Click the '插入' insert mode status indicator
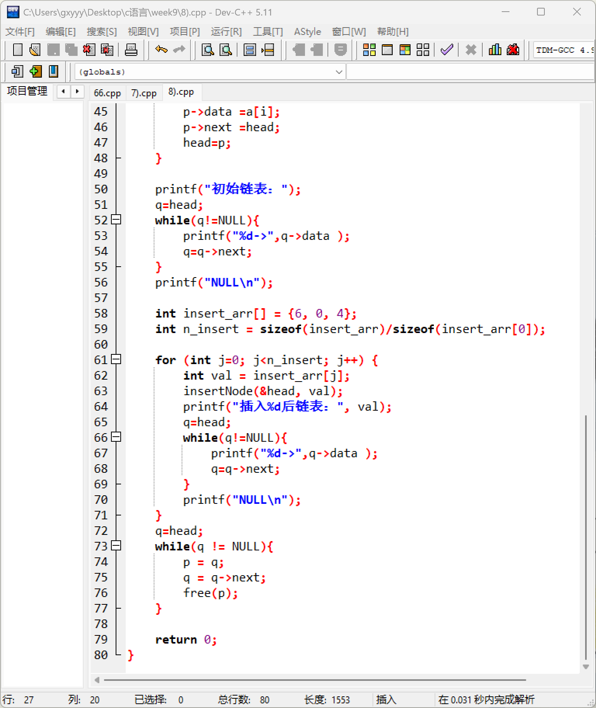Screen dimensions: 596x708 point(386,699)
